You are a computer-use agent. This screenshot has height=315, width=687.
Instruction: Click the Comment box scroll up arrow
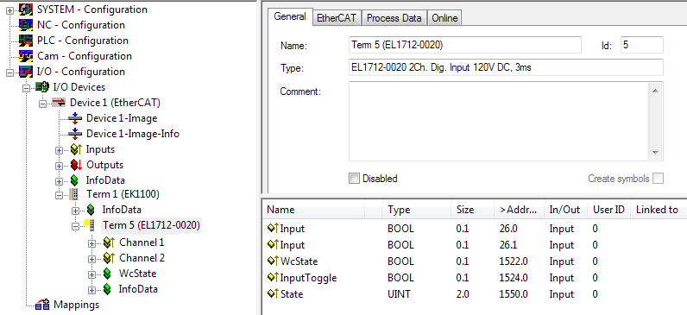tap(655, 91)
